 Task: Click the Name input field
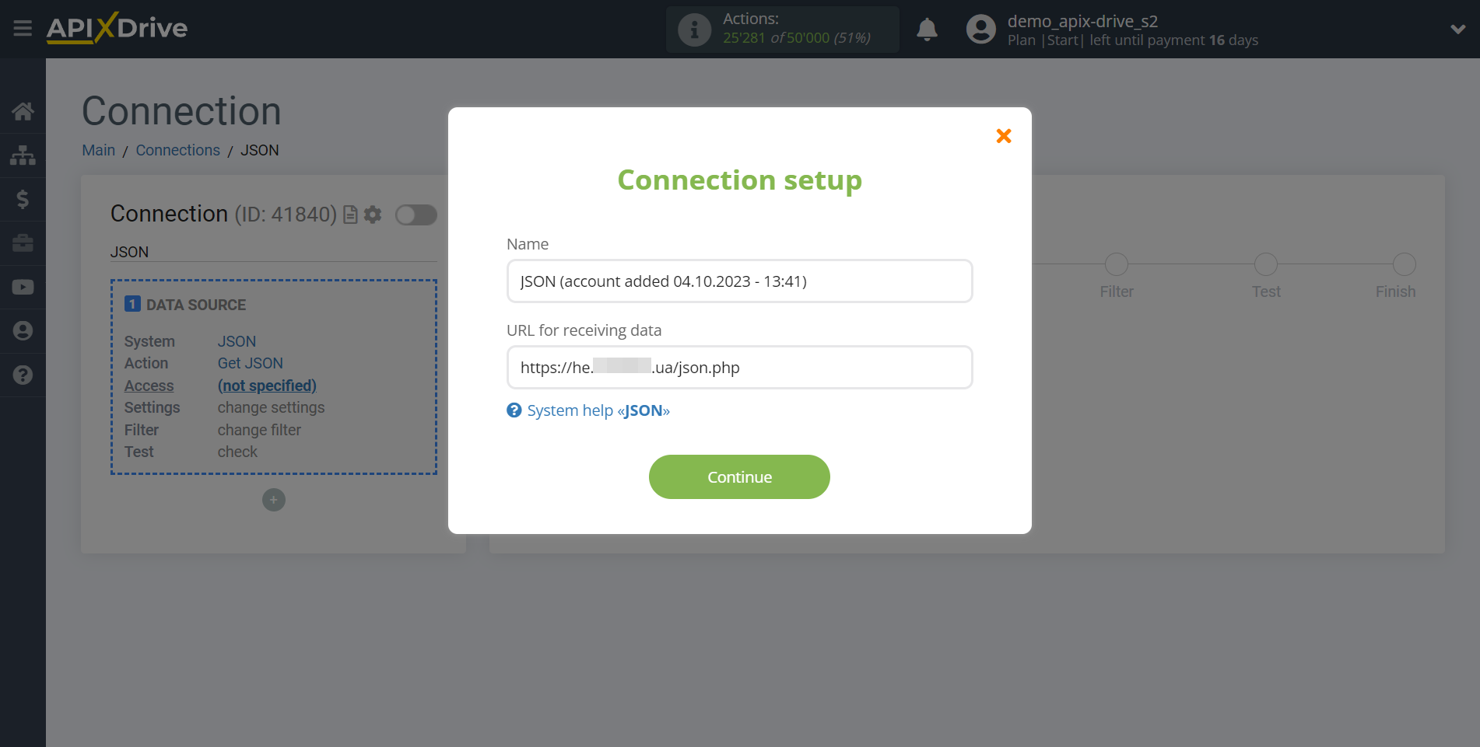tap(739, 281)
